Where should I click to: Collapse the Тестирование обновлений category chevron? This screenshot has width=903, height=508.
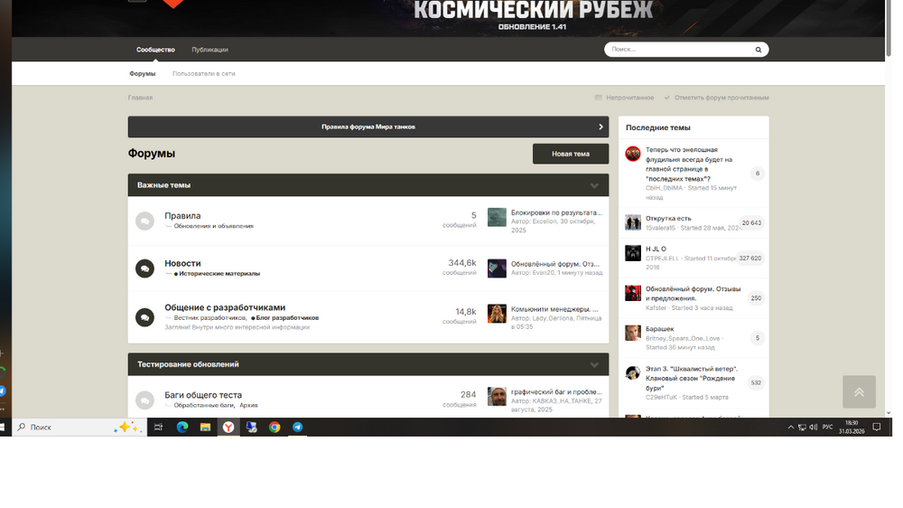594,364
